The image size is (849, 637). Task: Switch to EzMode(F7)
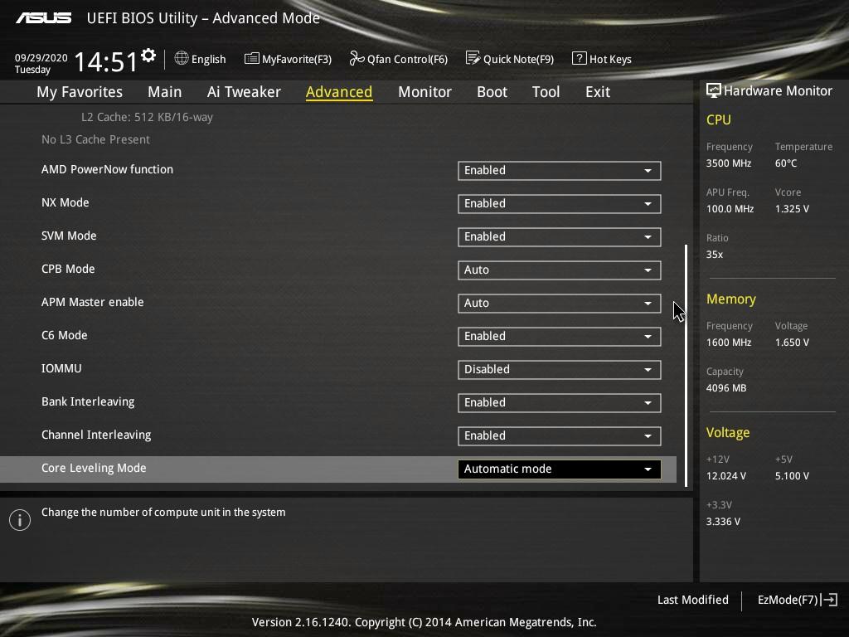coord(798,600)
